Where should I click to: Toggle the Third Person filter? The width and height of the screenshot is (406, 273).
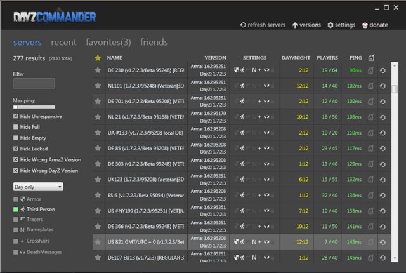16,208
